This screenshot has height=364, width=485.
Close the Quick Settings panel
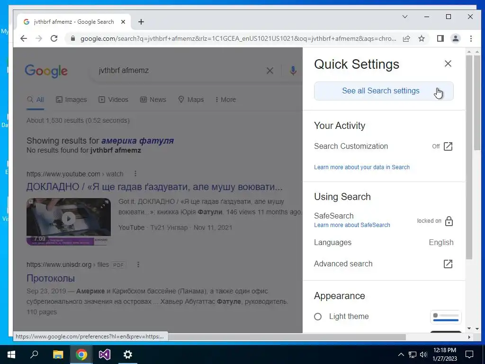pos(448,64)
